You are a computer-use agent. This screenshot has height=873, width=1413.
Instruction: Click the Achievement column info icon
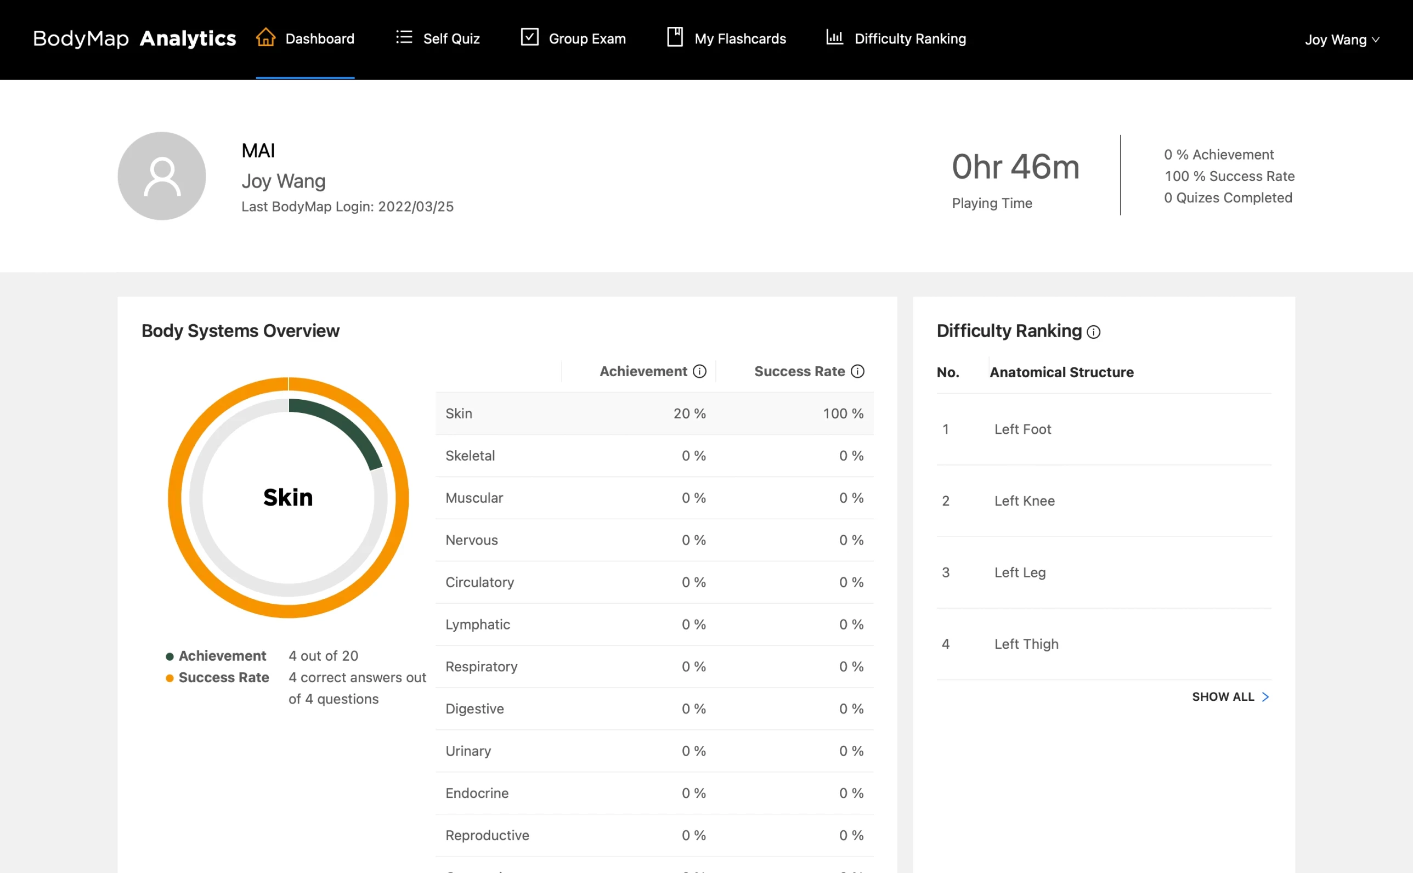pyautogui.click(x=699, y=371)
